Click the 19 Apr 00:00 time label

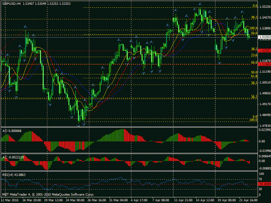pyautogui.click(x=227, y=200)
